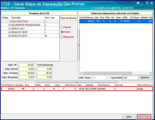The height and width of the screenshot is (120, 155).
Task: Click the Gerar Mapa button
Action: [x=144, y=117]
